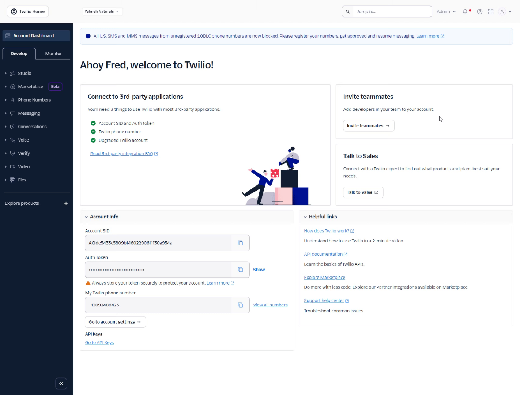Focus the Jump to search field
Screen dimensions: 520x395
click(387, 11)
